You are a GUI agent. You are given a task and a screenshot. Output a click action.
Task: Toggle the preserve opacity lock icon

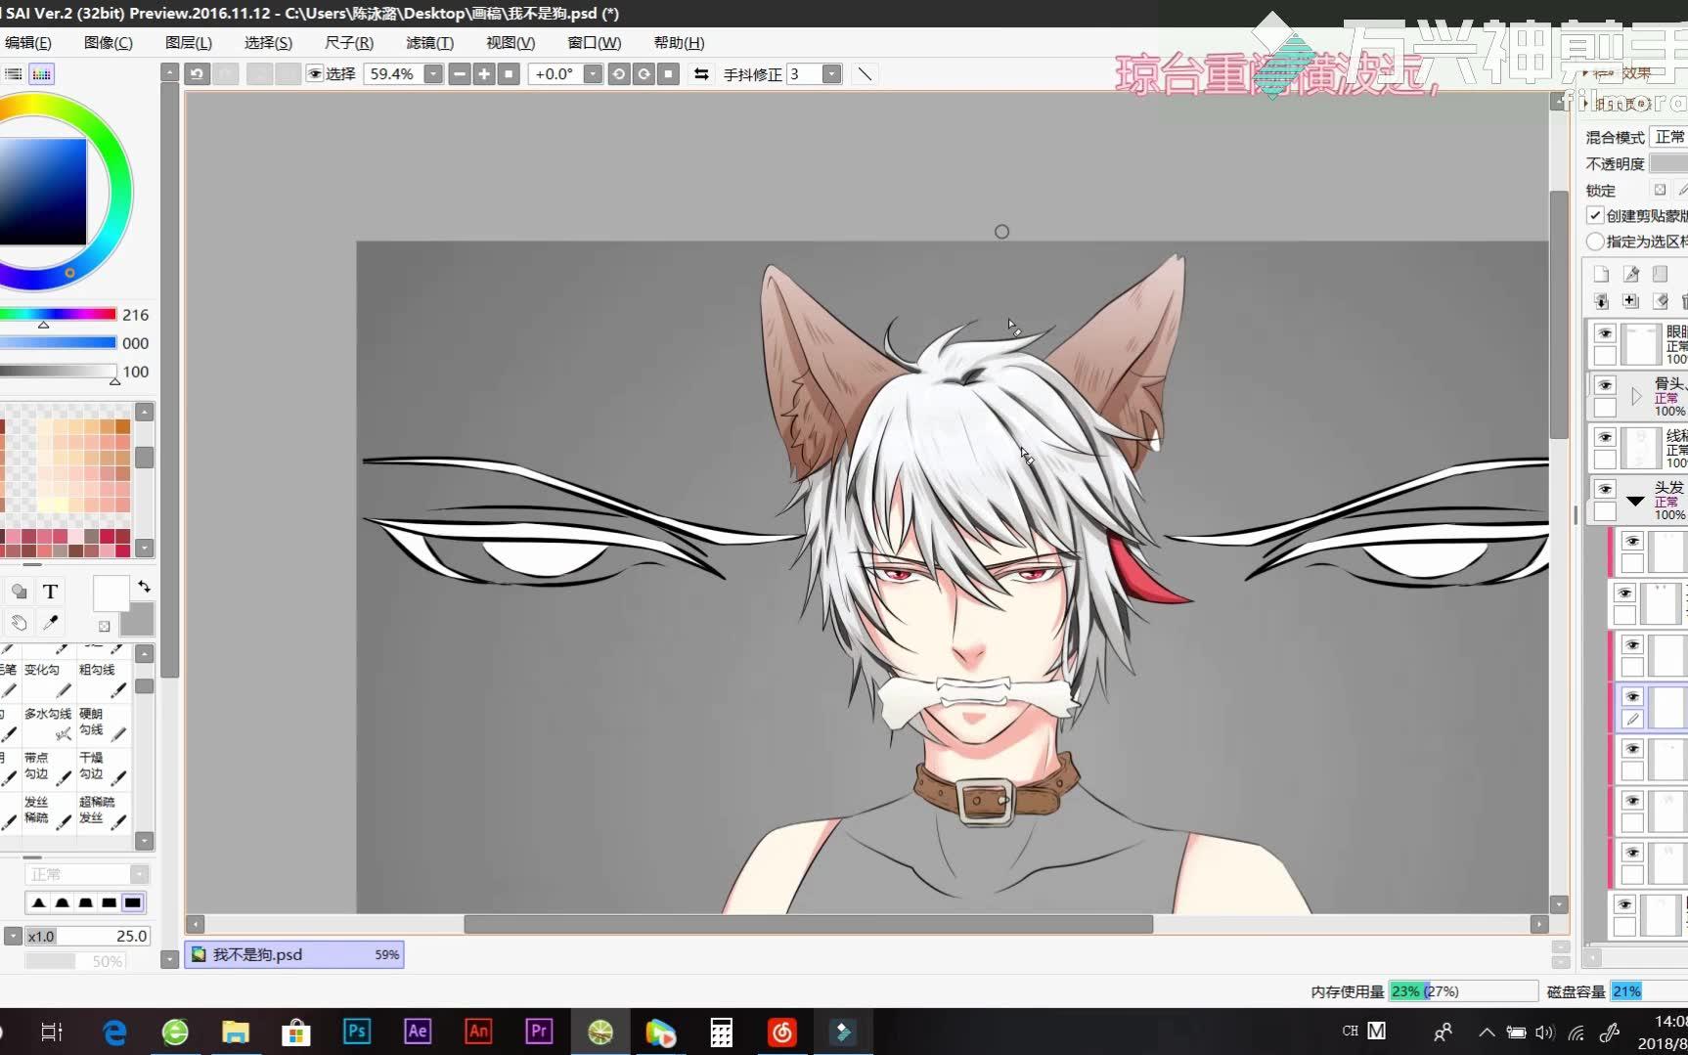pyautogui.click(x=1660, y=190)
